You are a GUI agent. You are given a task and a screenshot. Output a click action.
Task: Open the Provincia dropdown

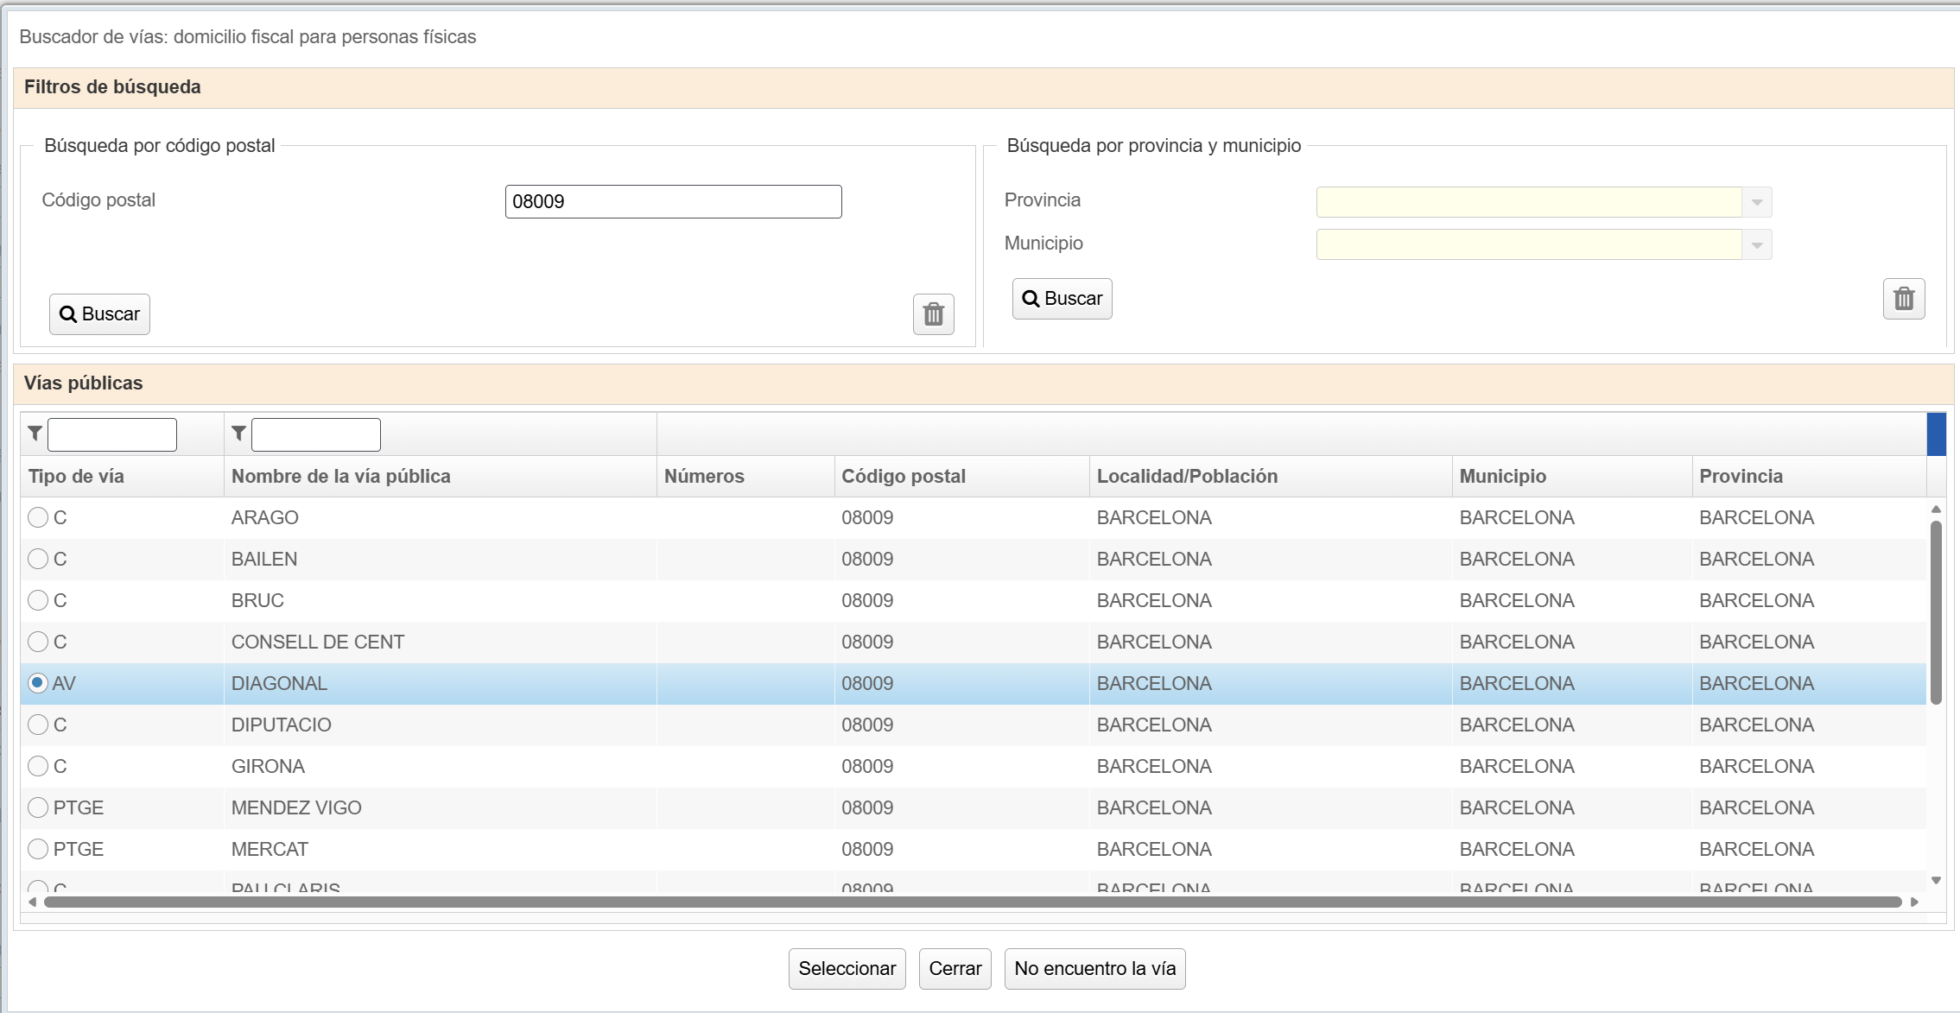1756,203
